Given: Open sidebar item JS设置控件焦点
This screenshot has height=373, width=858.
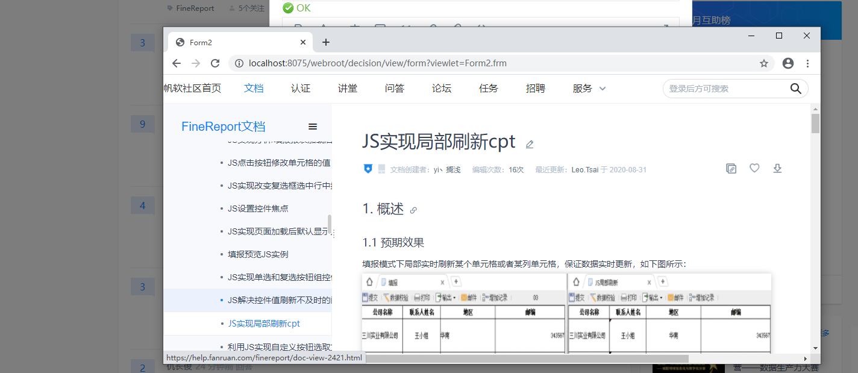Looking at the screenshot, I should pos(258,208).
